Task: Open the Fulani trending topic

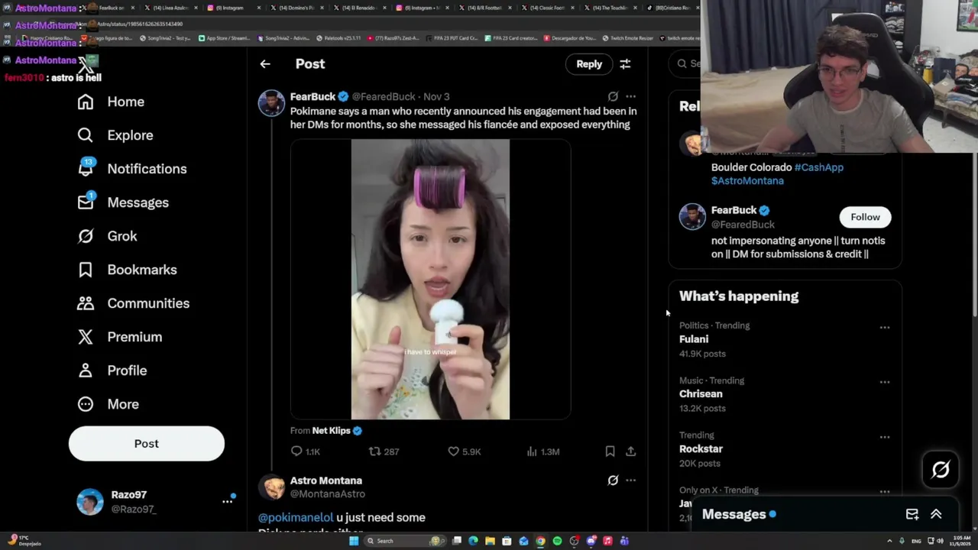Action: tap(694, 339)
